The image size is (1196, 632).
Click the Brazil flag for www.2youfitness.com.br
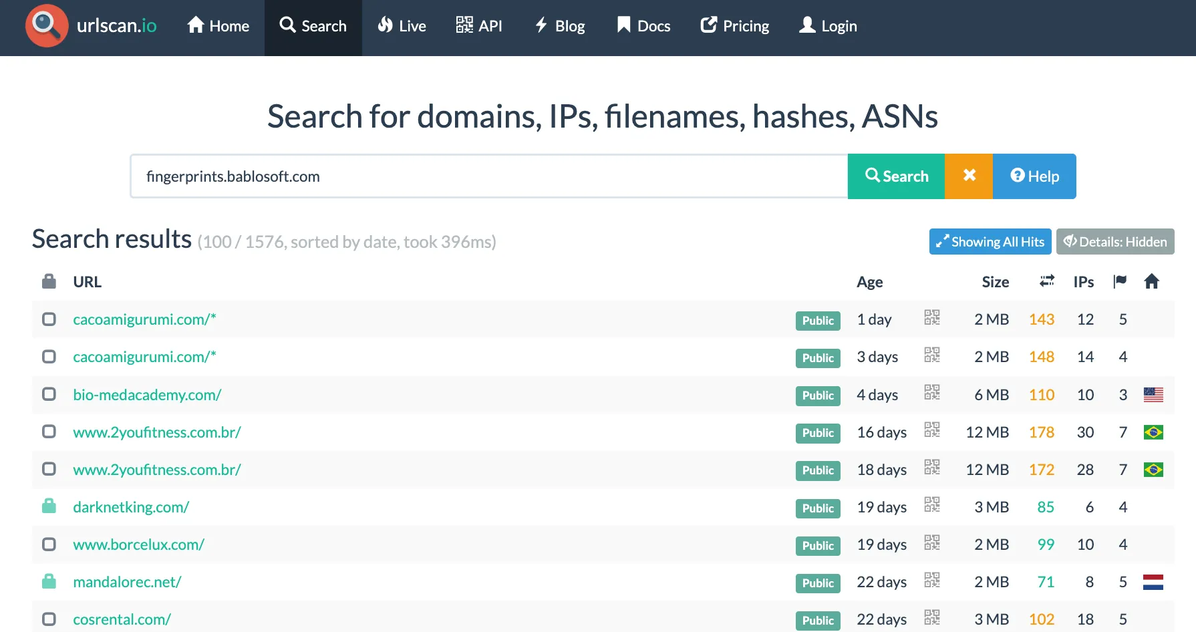1153,432
